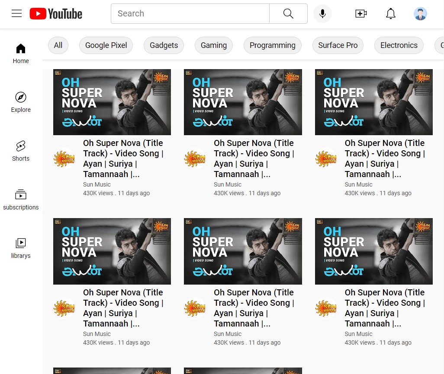Click the YouTube logo
This screenshot has width=444, height=374.
55,13
